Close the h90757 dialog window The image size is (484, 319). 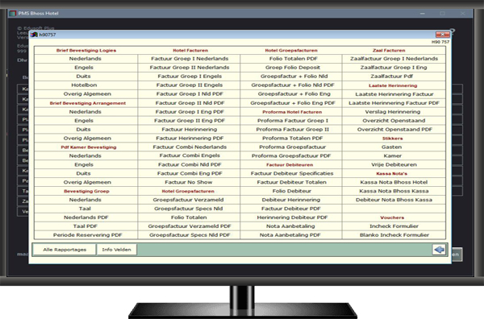click(442, 35)
